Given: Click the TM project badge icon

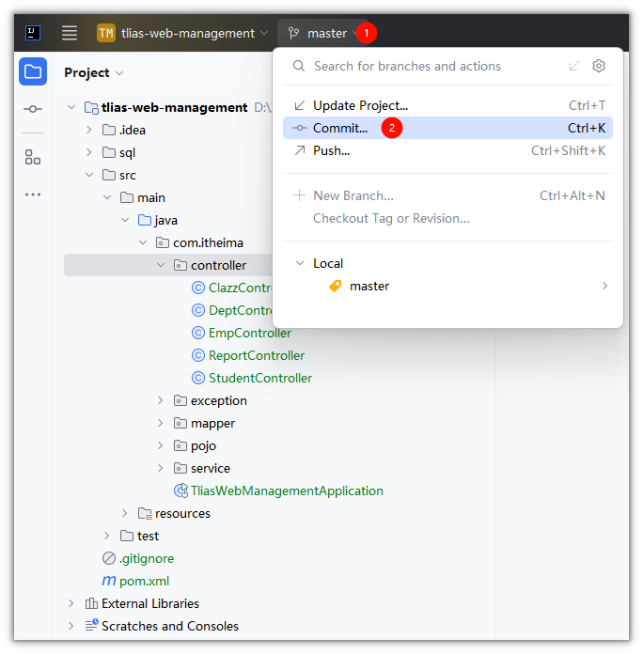Looking at the screenshot, I should pos(106,33).
